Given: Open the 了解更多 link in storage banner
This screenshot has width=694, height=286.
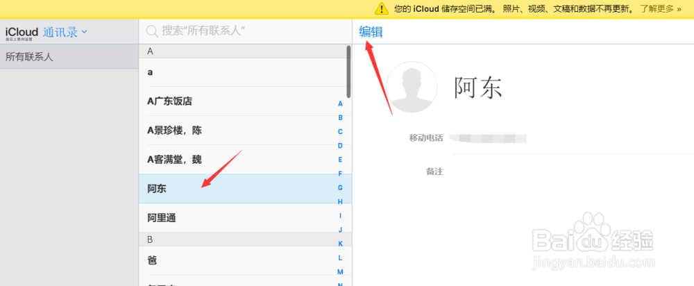Looking at the screenshot, I should [661, 9].
